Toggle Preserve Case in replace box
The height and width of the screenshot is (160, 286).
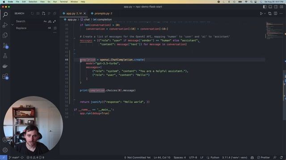49,28
